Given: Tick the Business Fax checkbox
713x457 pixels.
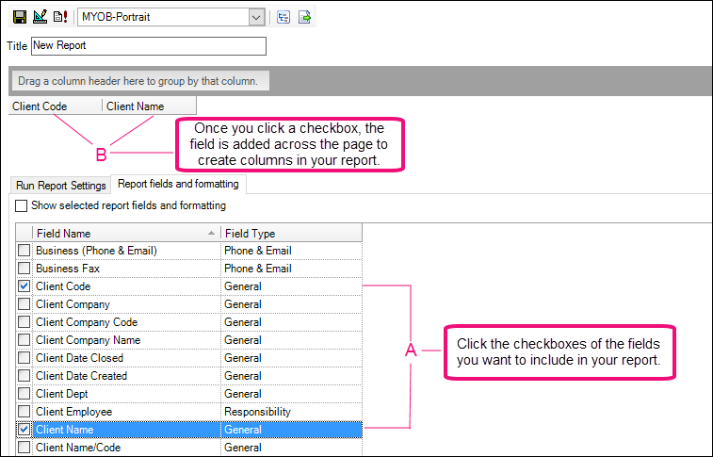Looking at the screenshot, I should tap(24, 269).
